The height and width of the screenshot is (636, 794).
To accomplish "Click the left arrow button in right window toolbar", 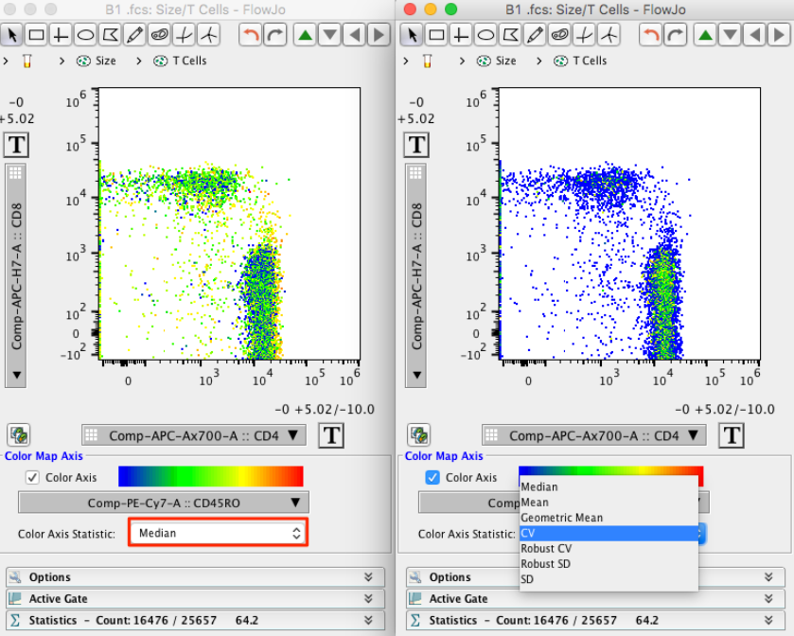I will [754, 35].
